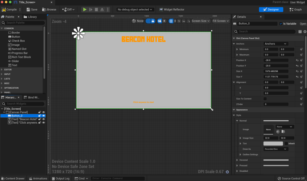Click the Designer mode button
The image size is (307, 181).
coord(271,10)
